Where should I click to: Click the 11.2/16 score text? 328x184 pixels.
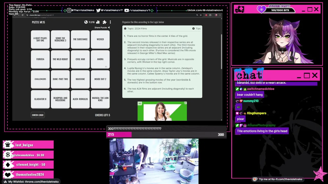(91, 22)
